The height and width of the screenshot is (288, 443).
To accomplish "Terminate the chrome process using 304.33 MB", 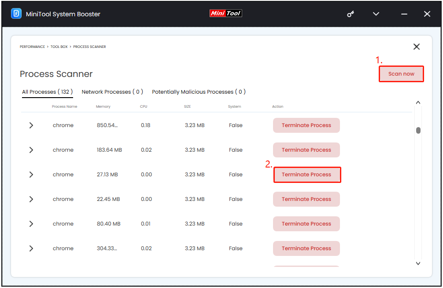I will [x=306, y=248].
